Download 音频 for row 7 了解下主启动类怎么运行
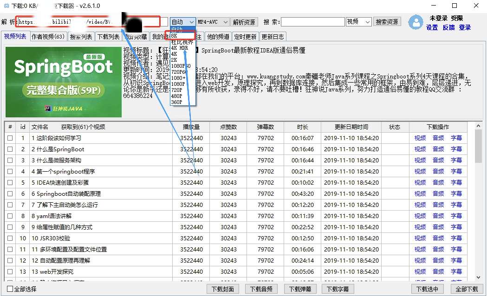The width and height of the screenshot is (487, 296). (x=438, y=205)
